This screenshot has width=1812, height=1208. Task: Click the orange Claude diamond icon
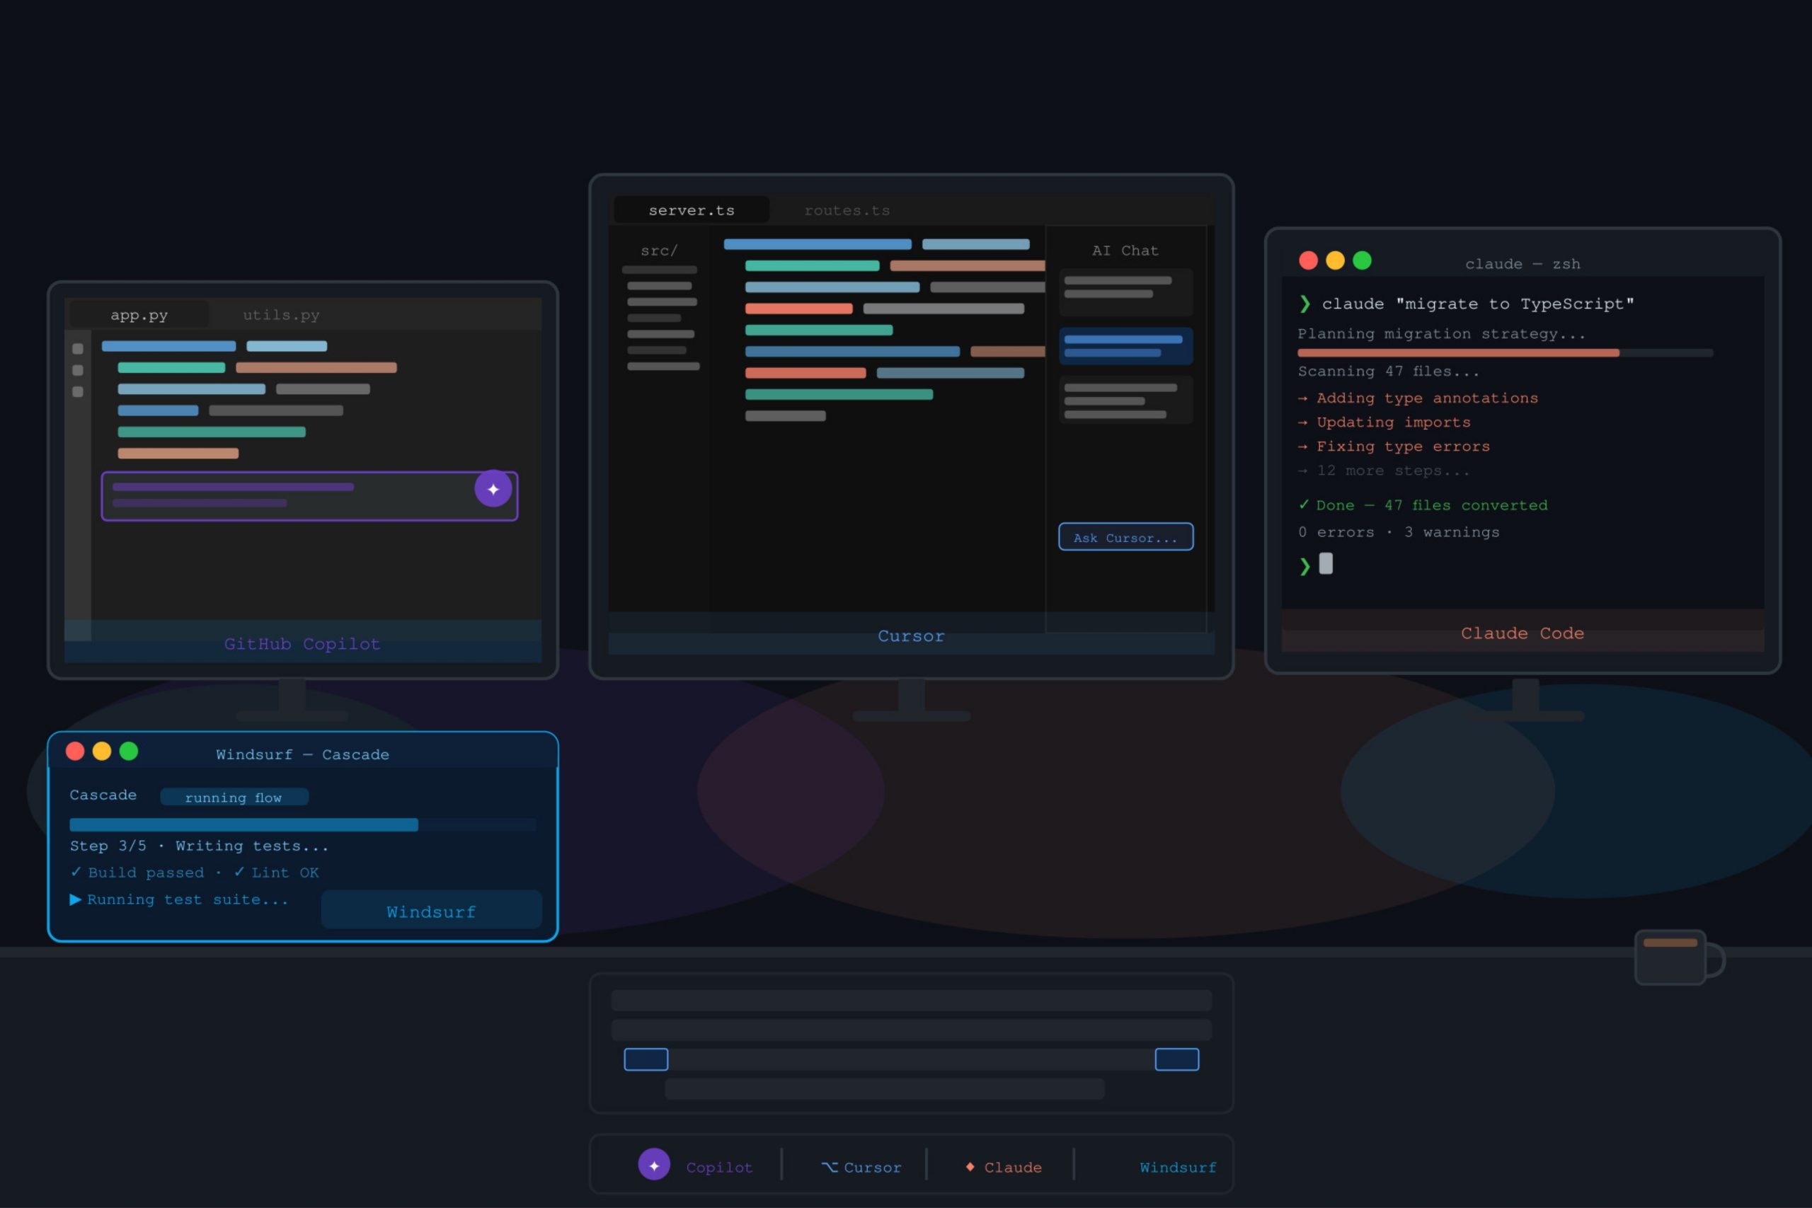click(x=970, y=1166)
